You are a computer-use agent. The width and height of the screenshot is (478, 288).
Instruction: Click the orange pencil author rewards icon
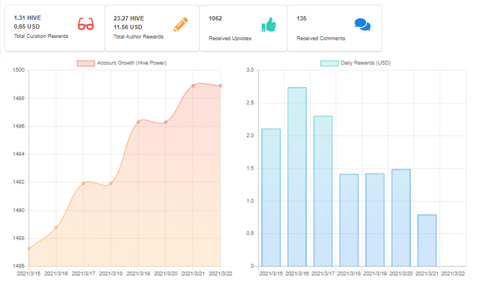pyautogui.click(x=180, y=24)
